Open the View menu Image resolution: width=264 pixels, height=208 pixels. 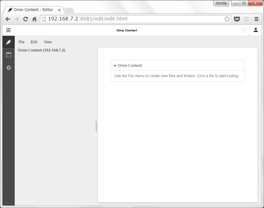48,42
